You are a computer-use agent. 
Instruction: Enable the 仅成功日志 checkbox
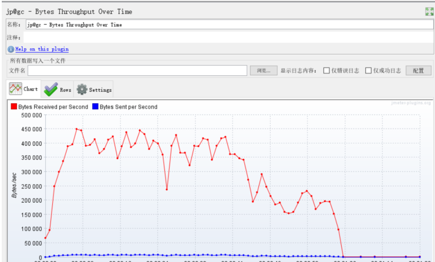point(368,70)
